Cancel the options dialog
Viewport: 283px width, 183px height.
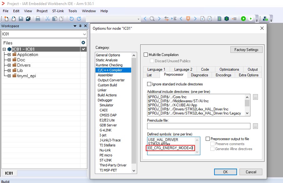tap(251, 172)
